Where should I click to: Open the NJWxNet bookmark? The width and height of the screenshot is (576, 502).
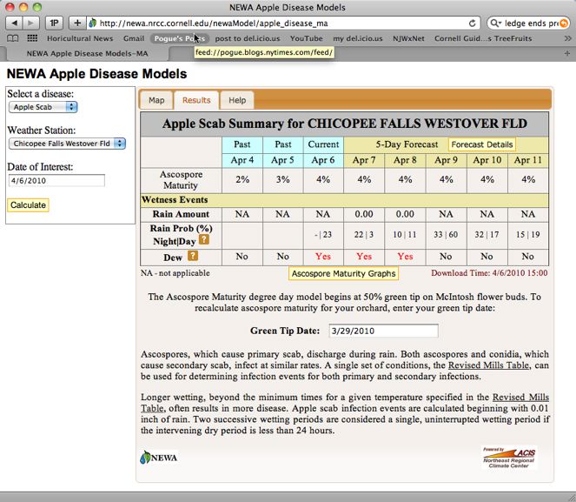(x=408, y=38)
